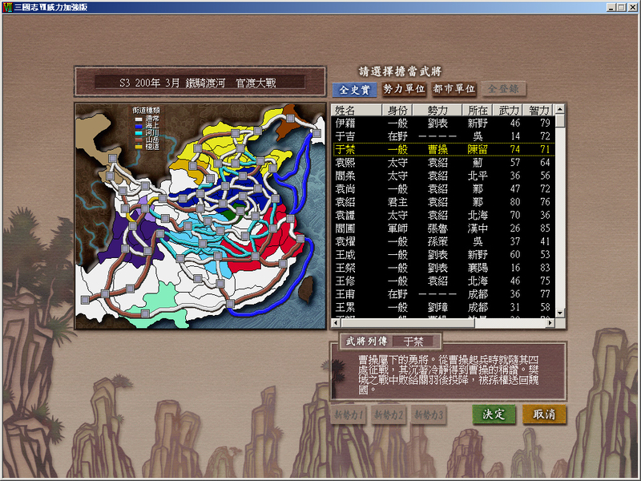Select general 袁熙 in the list
The image size is (641, 481).
tap(443, 163)
